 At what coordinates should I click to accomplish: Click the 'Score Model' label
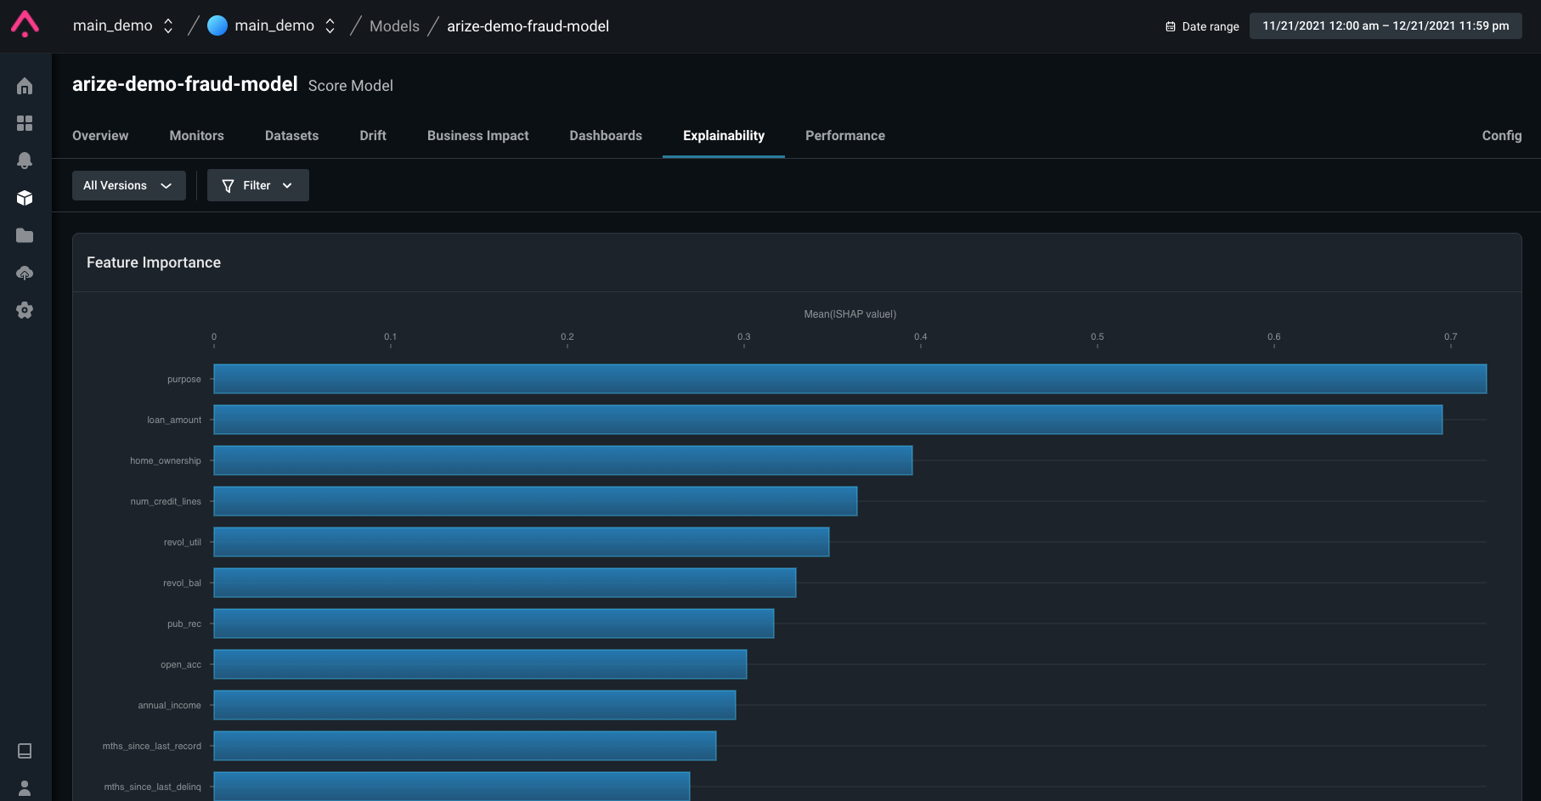point(351,86)
